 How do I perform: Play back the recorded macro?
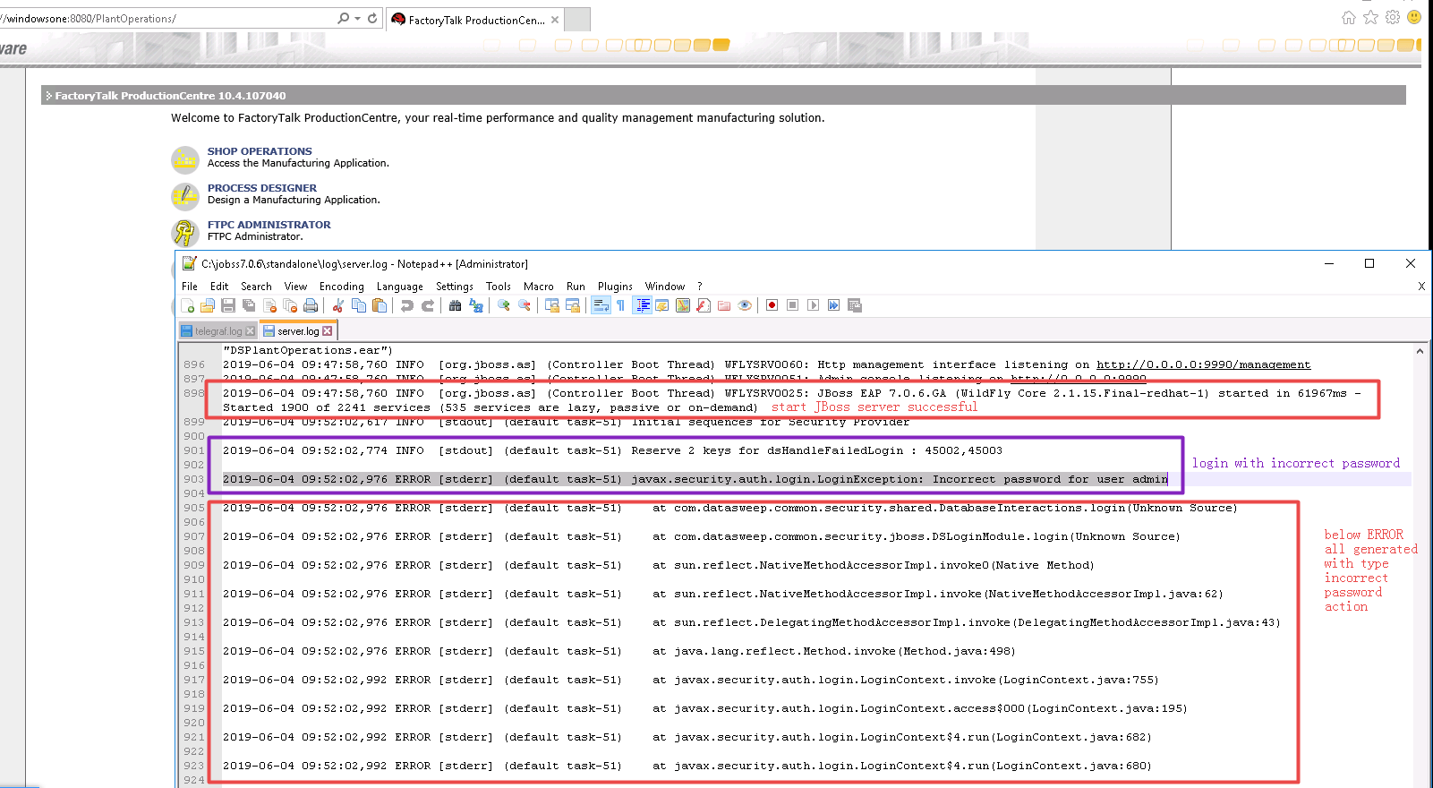pos(814,305)
